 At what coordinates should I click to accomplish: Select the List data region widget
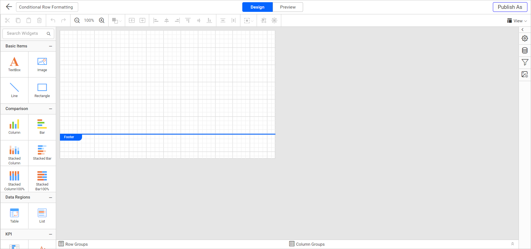point(42,216)
